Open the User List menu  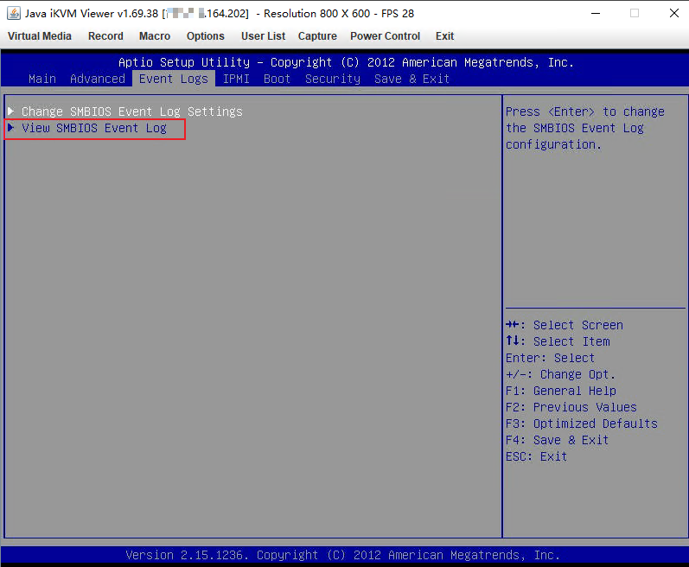tap(263, 36)
